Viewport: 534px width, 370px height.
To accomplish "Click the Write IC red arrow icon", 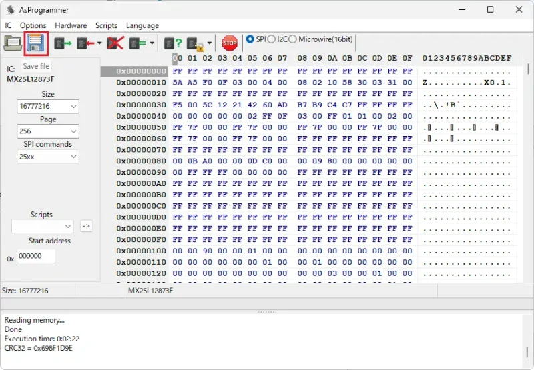I will (x=85, y=43).
